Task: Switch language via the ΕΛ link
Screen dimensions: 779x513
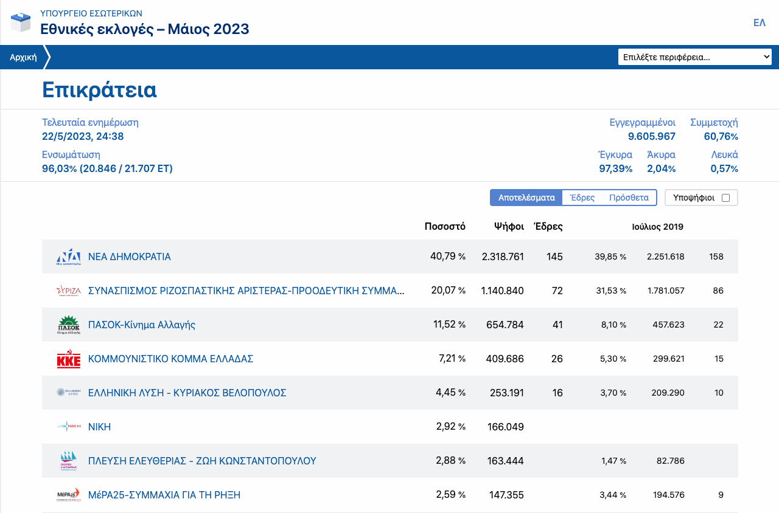Action: [x=760, y=22]
